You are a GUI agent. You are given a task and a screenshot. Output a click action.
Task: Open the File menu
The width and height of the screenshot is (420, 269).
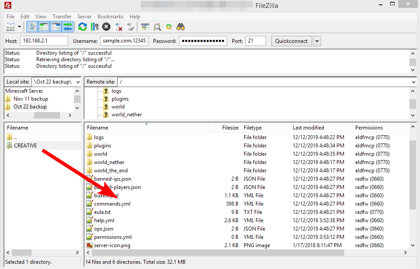[10, 16]
